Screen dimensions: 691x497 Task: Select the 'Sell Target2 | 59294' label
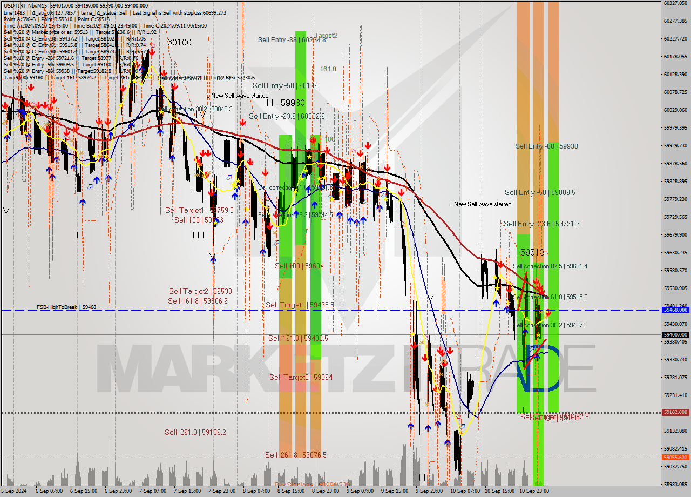(301, 377)
